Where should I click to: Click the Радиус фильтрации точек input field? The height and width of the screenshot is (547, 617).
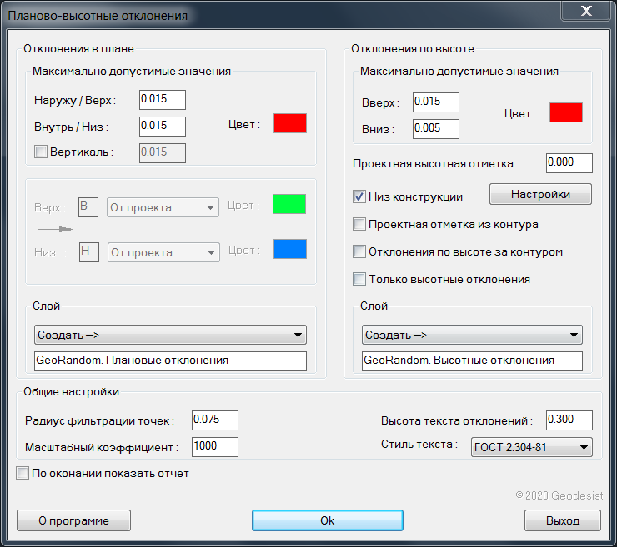[214, 420]
